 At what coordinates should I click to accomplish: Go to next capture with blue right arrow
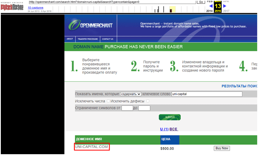[225, 6]
